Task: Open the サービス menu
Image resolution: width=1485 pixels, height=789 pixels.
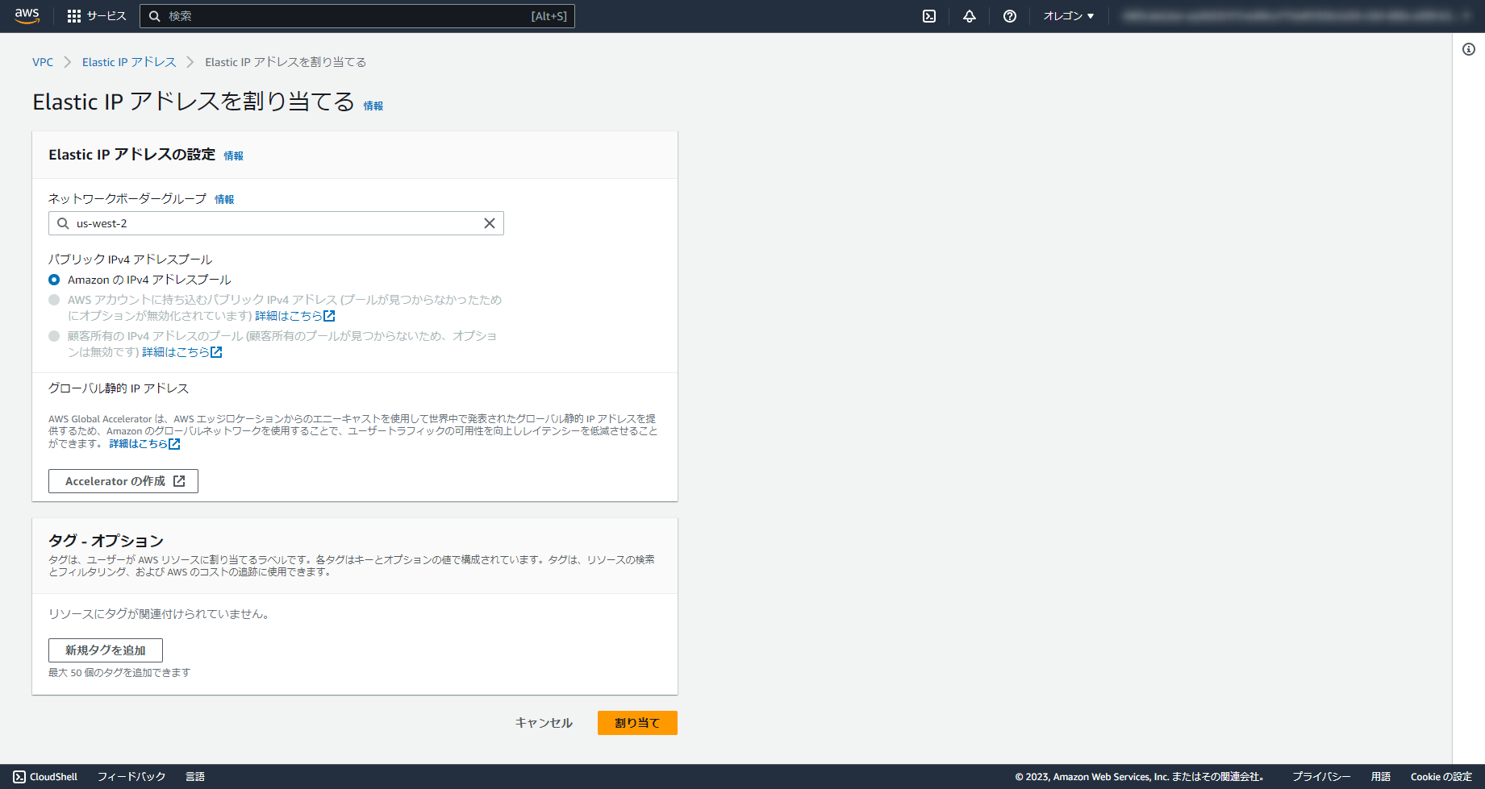Action: pyautogui.click(x=106, y=15)
